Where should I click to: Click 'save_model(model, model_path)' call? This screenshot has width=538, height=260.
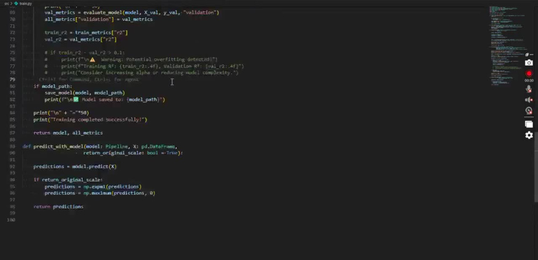(x=85, y=93)
